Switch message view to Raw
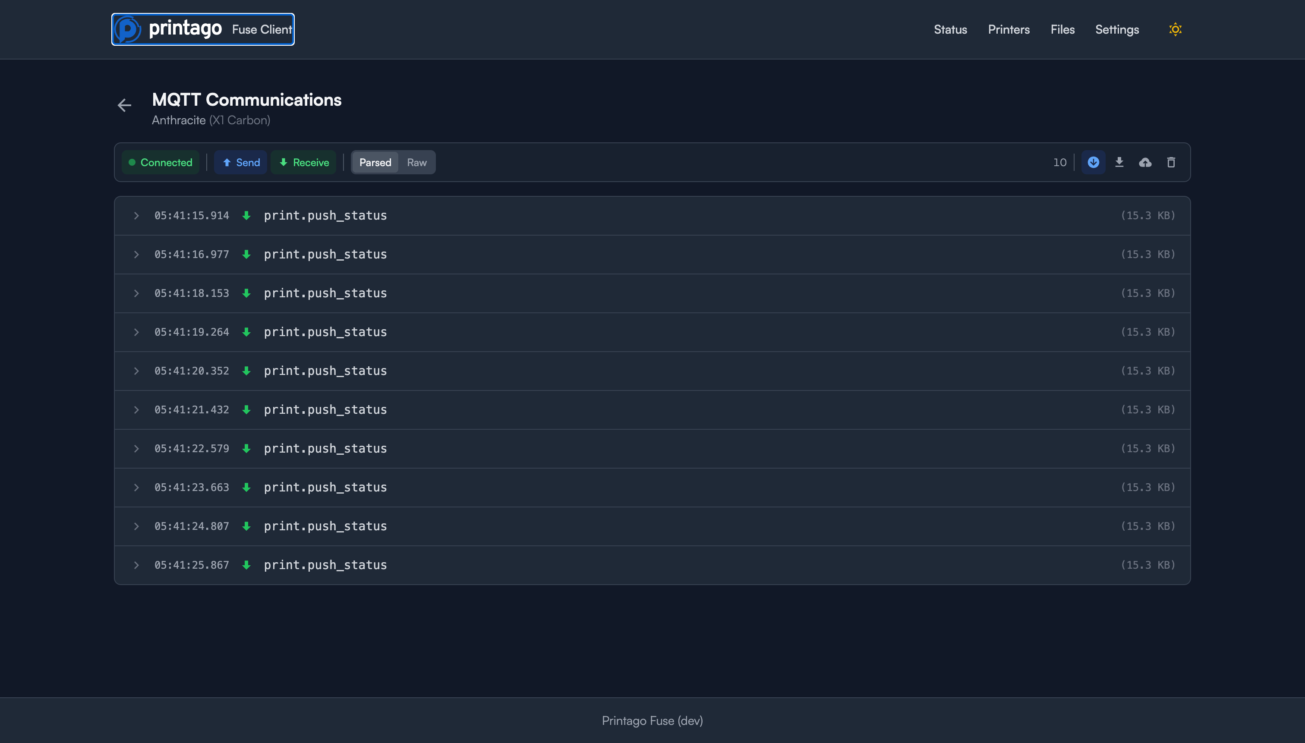Viewport: 1305px width, 743px height. pos(416,162)
